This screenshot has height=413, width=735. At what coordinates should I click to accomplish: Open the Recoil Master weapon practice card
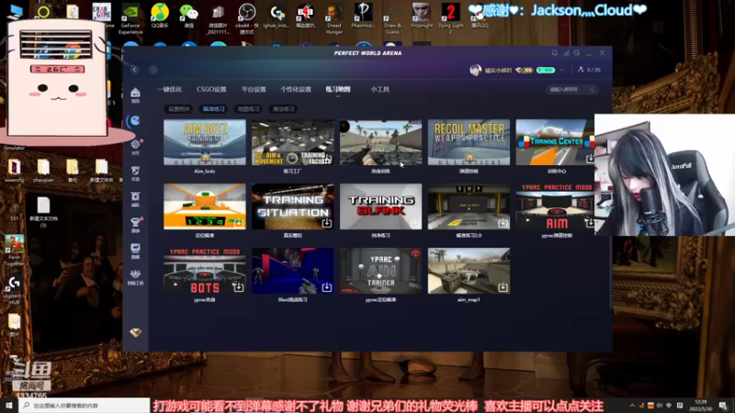tap(469, 142)
